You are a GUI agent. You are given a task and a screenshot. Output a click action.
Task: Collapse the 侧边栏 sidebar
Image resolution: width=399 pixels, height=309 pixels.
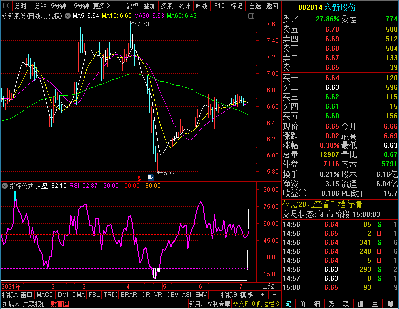[x=268, y=304]
